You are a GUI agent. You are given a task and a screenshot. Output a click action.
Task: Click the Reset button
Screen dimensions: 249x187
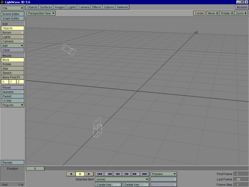point(12,88)
